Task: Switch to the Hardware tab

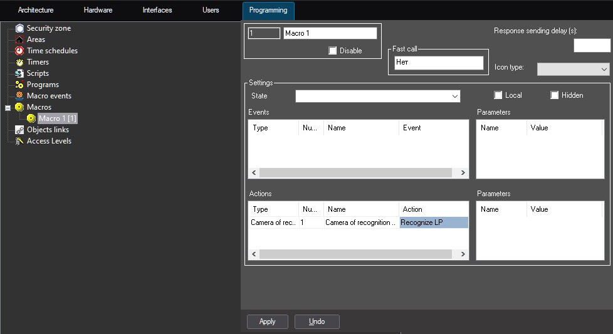Action: tap(98, 10)
